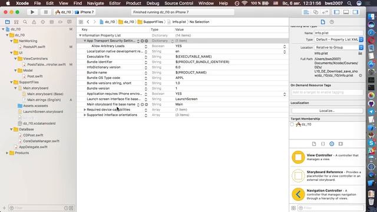Open the Editor menu

pos(115,4)
